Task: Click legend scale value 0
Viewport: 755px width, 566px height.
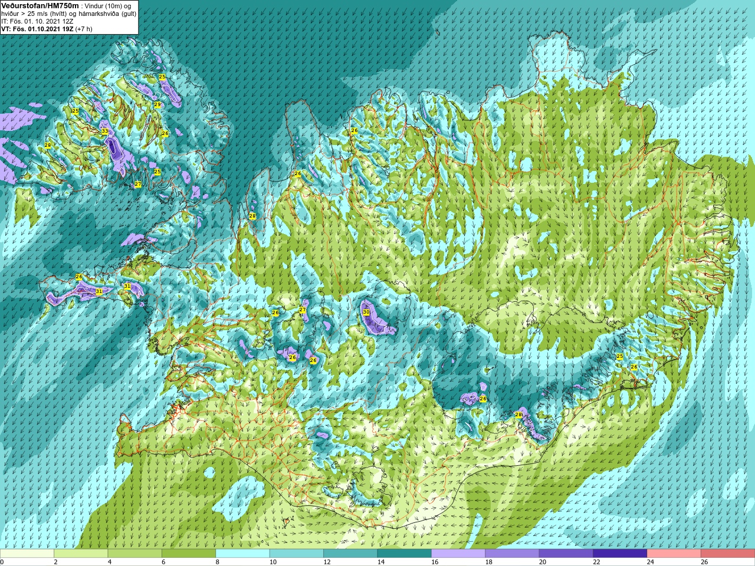Action: pyautogui.click(x=2, y=562)
